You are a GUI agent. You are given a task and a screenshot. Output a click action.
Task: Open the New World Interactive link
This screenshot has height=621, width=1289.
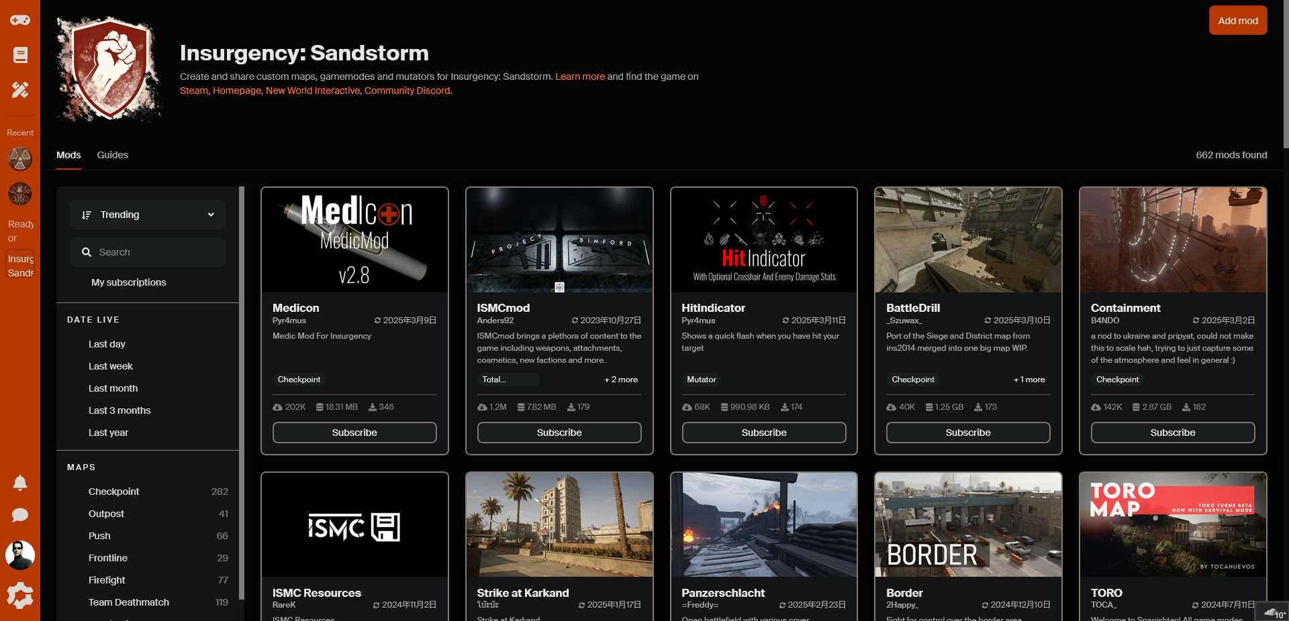pos(313,91)
